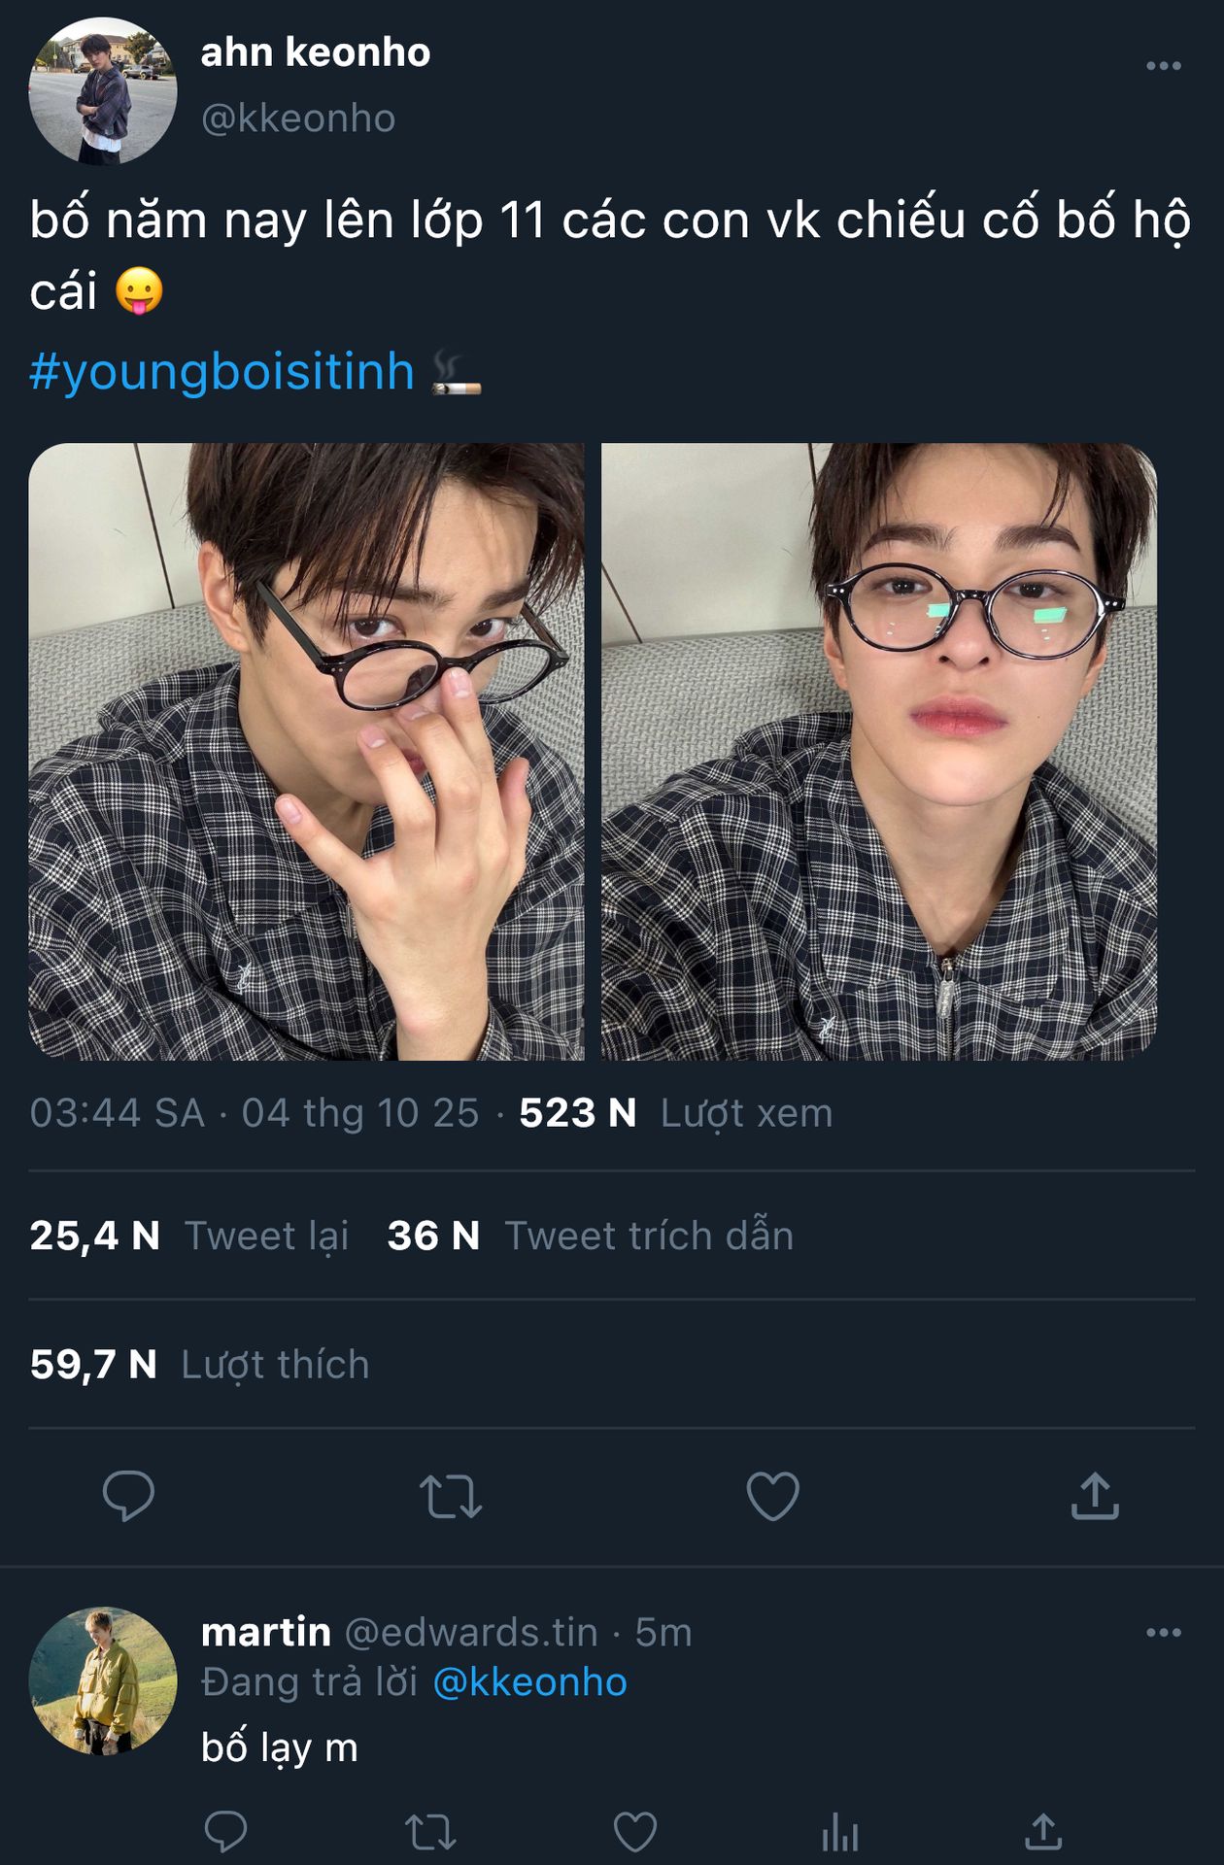Open ahn keonho's profile picture
The height and width of the screenshot is (1865, 1224).
coord(102,90)
